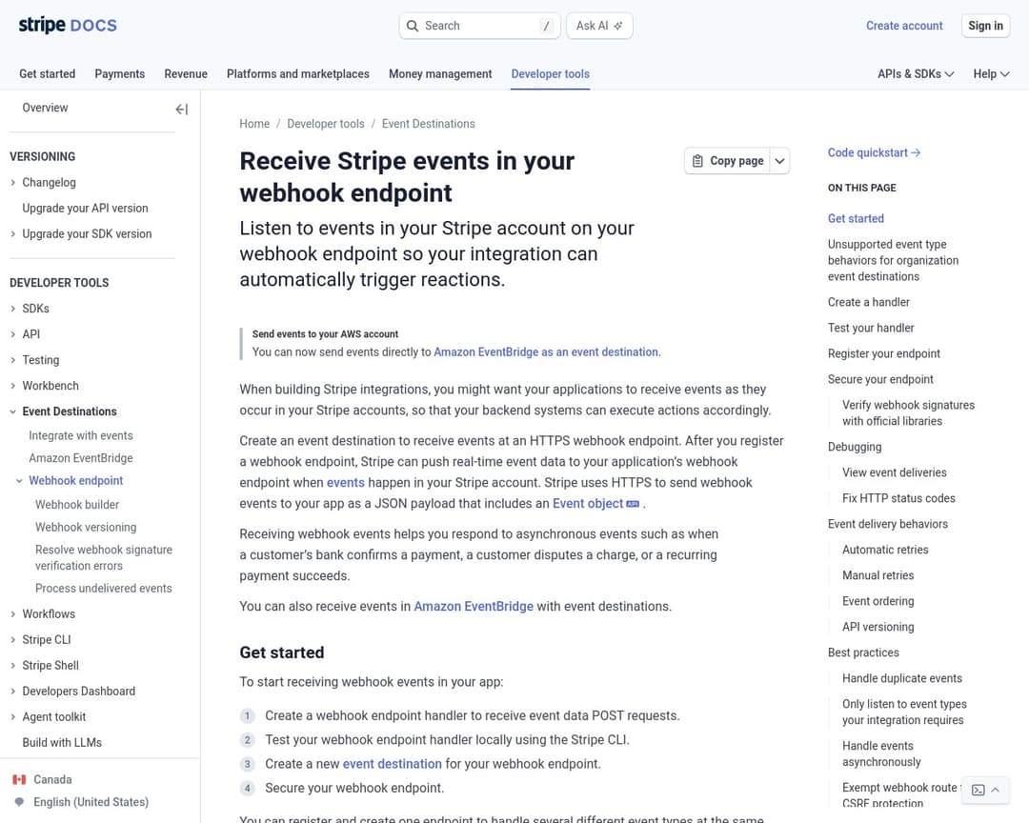
Task: Click the Copy page button
Action: [727, 161]
